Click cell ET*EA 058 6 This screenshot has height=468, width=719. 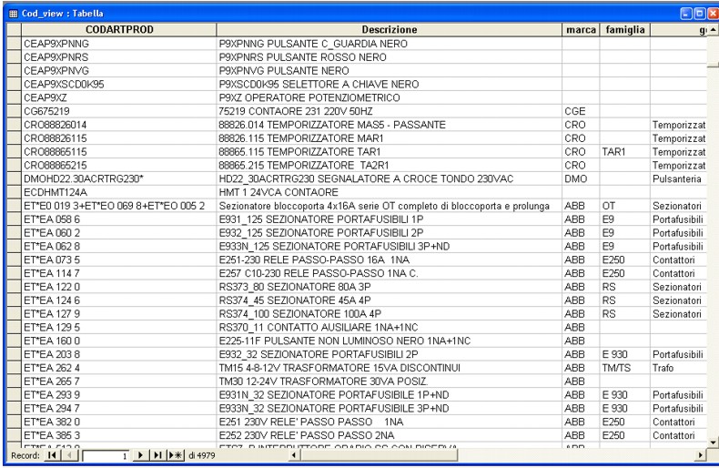click(119, 219)
